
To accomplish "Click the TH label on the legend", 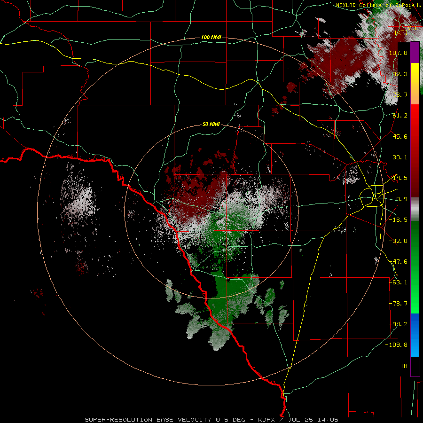I will [404, 366].
